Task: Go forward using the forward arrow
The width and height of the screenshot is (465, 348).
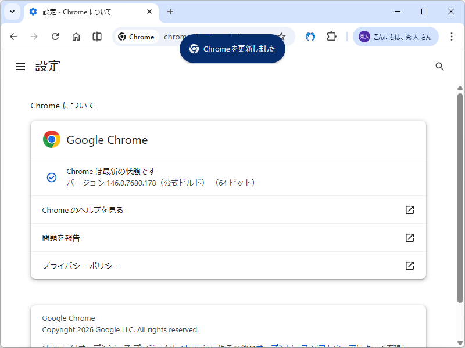Action: tap(34, 36)
